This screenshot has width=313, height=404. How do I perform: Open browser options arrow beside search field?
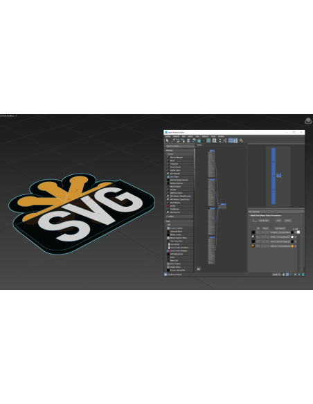click(165, 146)
